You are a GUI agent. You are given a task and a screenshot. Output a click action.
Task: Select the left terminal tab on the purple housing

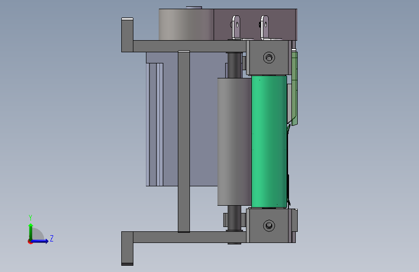coord(236,27)
